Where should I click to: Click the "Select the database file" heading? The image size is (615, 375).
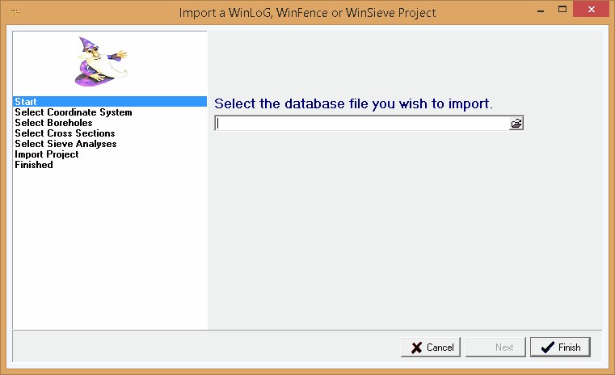pos(353,104)
